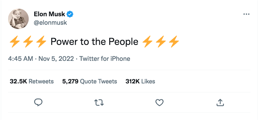Open the share upload-arrow icon
This screenshot has height=120, width=259.
tap(220, 102)
